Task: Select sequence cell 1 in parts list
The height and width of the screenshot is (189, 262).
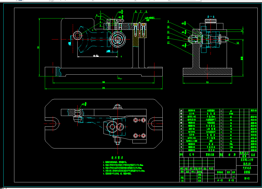Action: (x=181, y=150)
